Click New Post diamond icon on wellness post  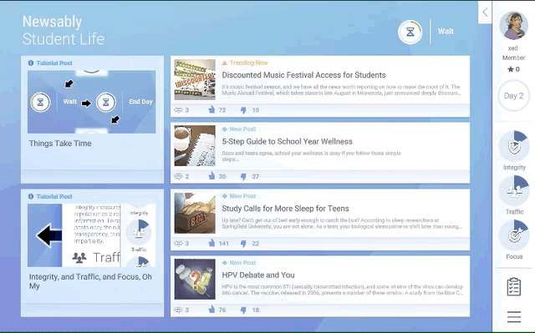coord(224,129)
